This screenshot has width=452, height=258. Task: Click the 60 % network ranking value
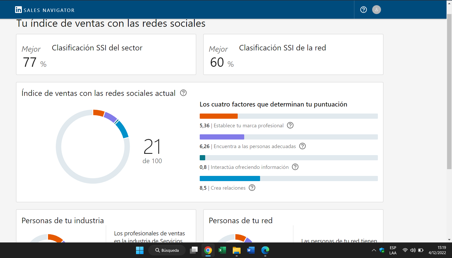tap(222, 62)
